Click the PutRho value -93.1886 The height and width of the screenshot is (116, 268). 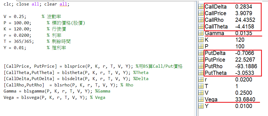click(246, 67)
